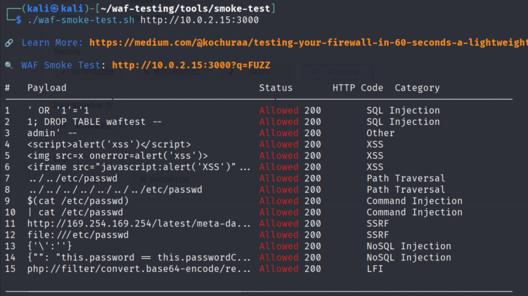
Task: Click payload | cat /etc/passwd
Action: point(75,212)
